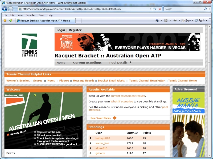
Task: Open user elbee816 in standings
Action: [x=101, y=148]
